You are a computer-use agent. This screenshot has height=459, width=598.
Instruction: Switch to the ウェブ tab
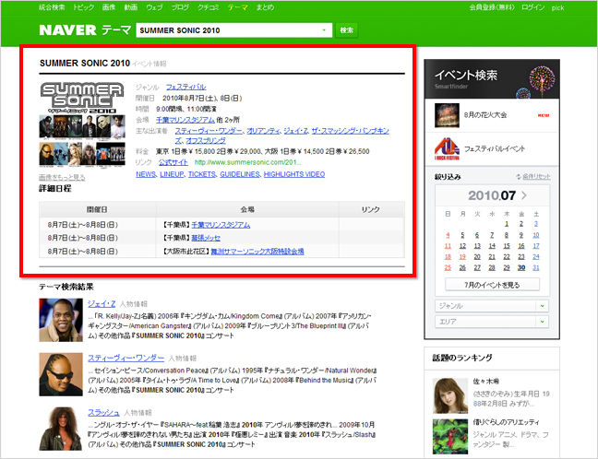point(154,7)
